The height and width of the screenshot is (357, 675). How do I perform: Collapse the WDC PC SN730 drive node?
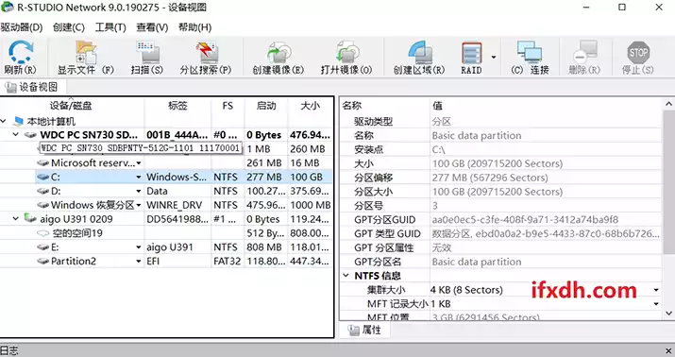[x=15, y=135]
